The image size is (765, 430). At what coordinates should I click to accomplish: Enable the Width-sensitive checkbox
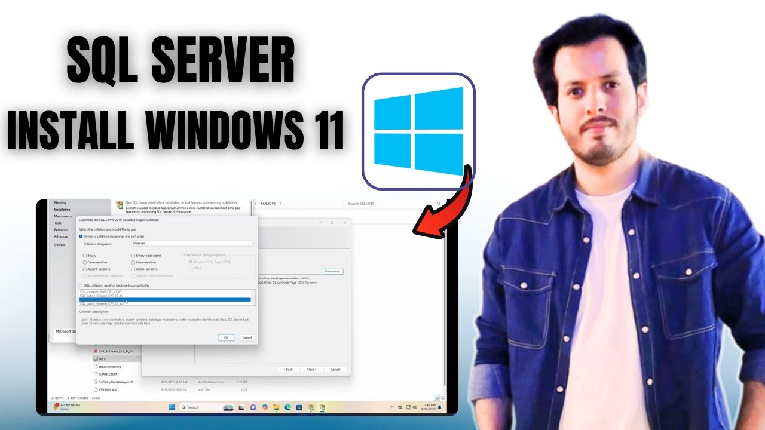133,269
